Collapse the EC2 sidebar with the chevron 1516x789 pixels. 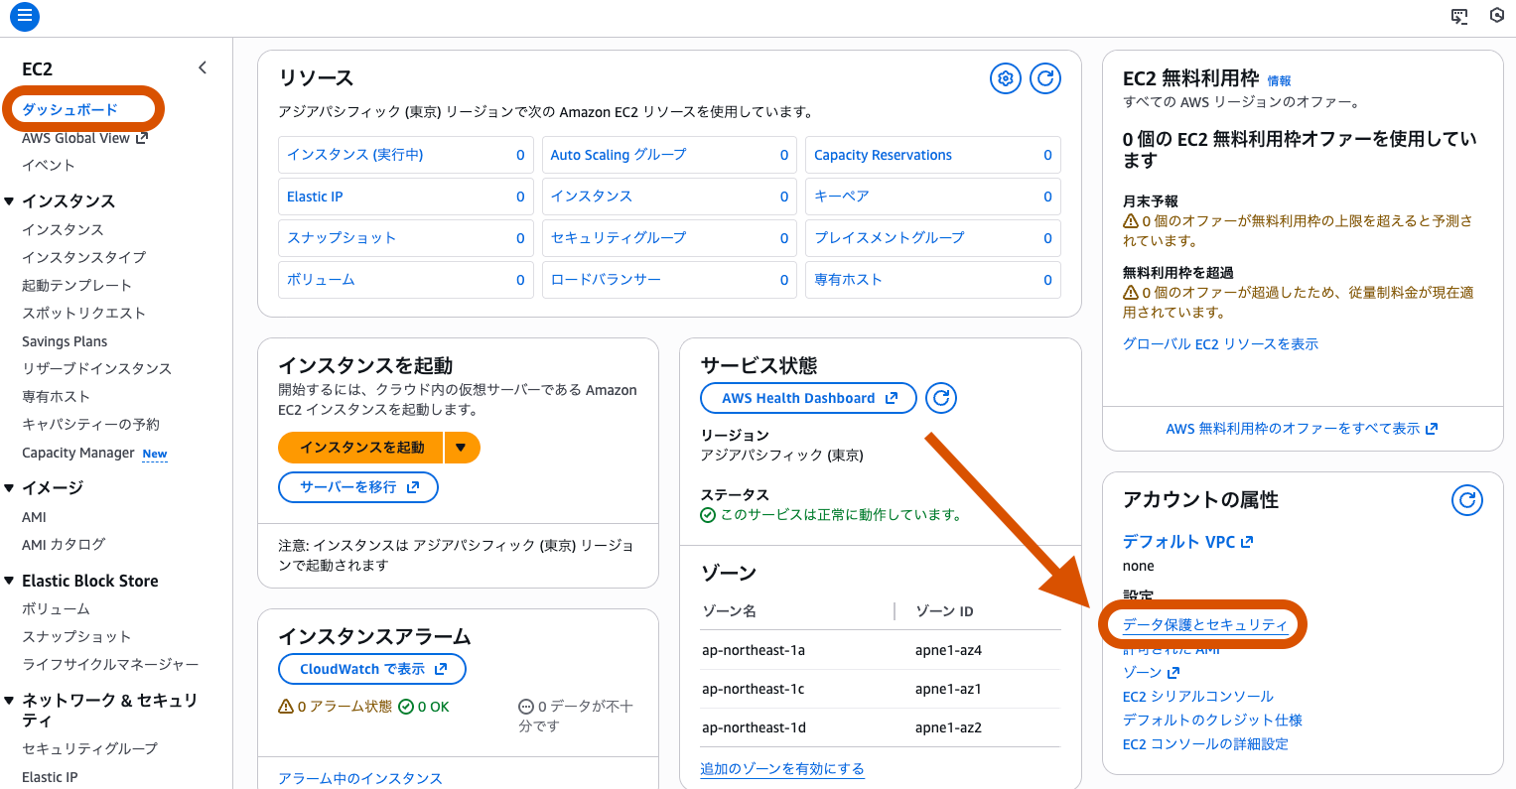click(203, 67)
